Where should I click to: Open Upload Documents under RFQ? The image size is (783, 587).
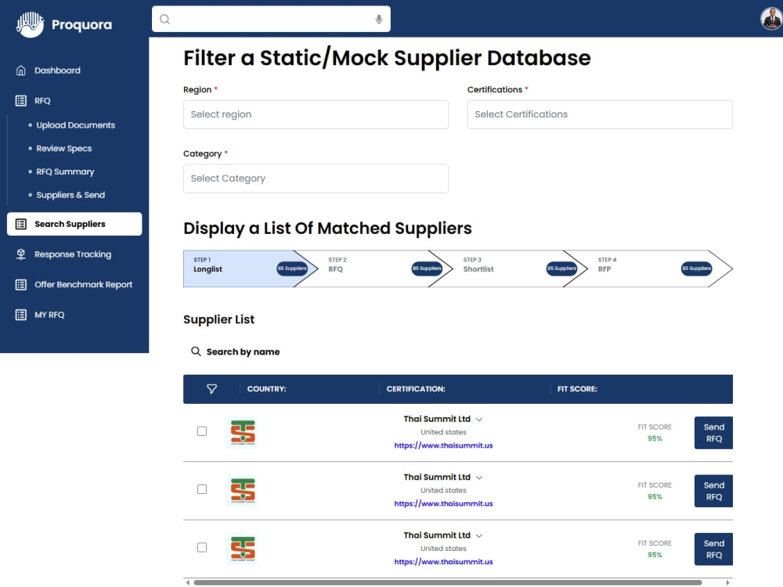pyautogui.click(x=75, y=125)
